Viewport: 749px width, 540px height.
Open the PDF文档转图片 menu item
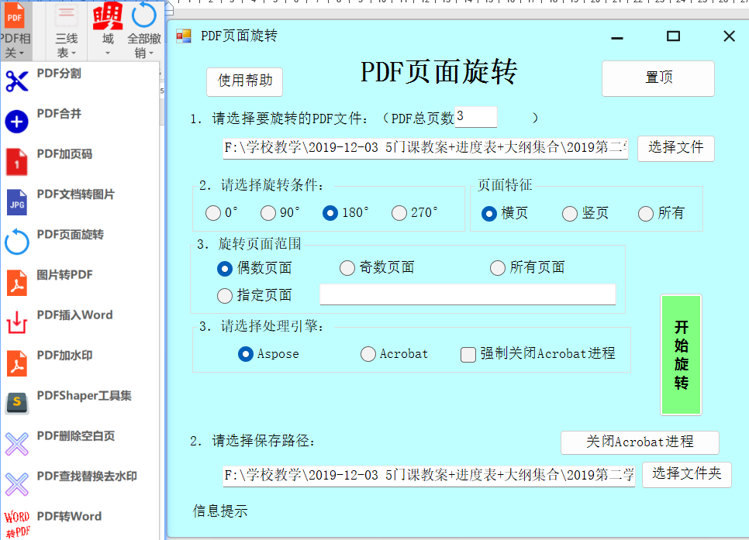80,202
